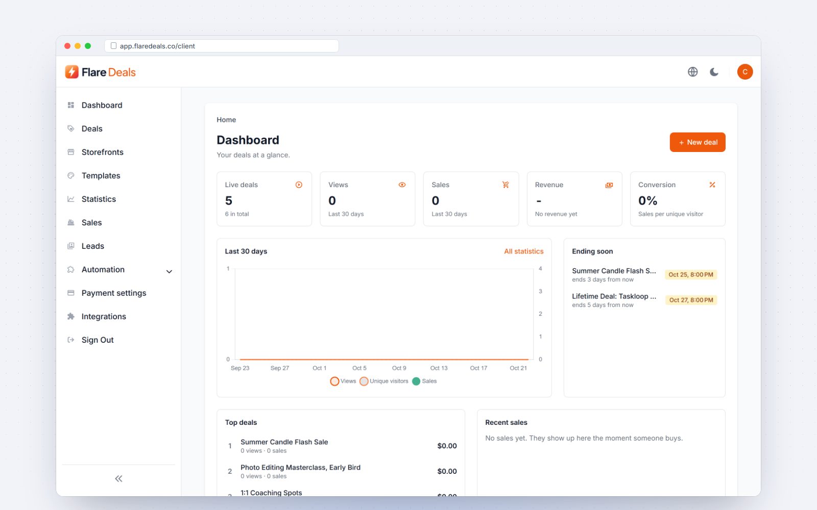
Task: Click the Templates palette icon
Action: 71,175
